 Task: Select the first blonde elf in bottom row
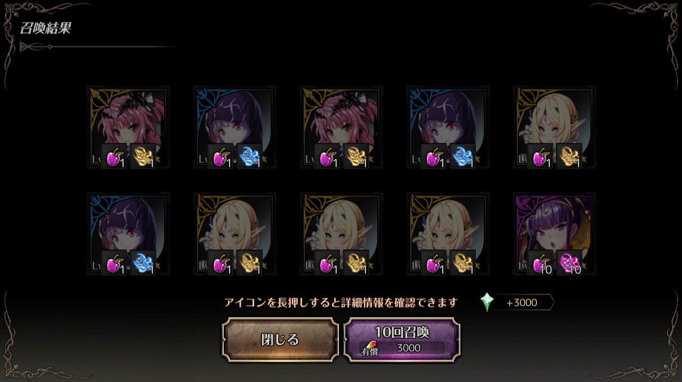click(x=234, y=234)
